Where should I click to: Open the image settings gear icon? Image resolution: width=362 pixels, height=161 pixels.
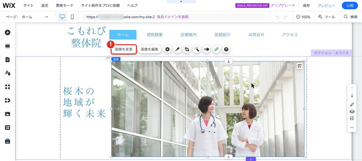coord(167,49)
